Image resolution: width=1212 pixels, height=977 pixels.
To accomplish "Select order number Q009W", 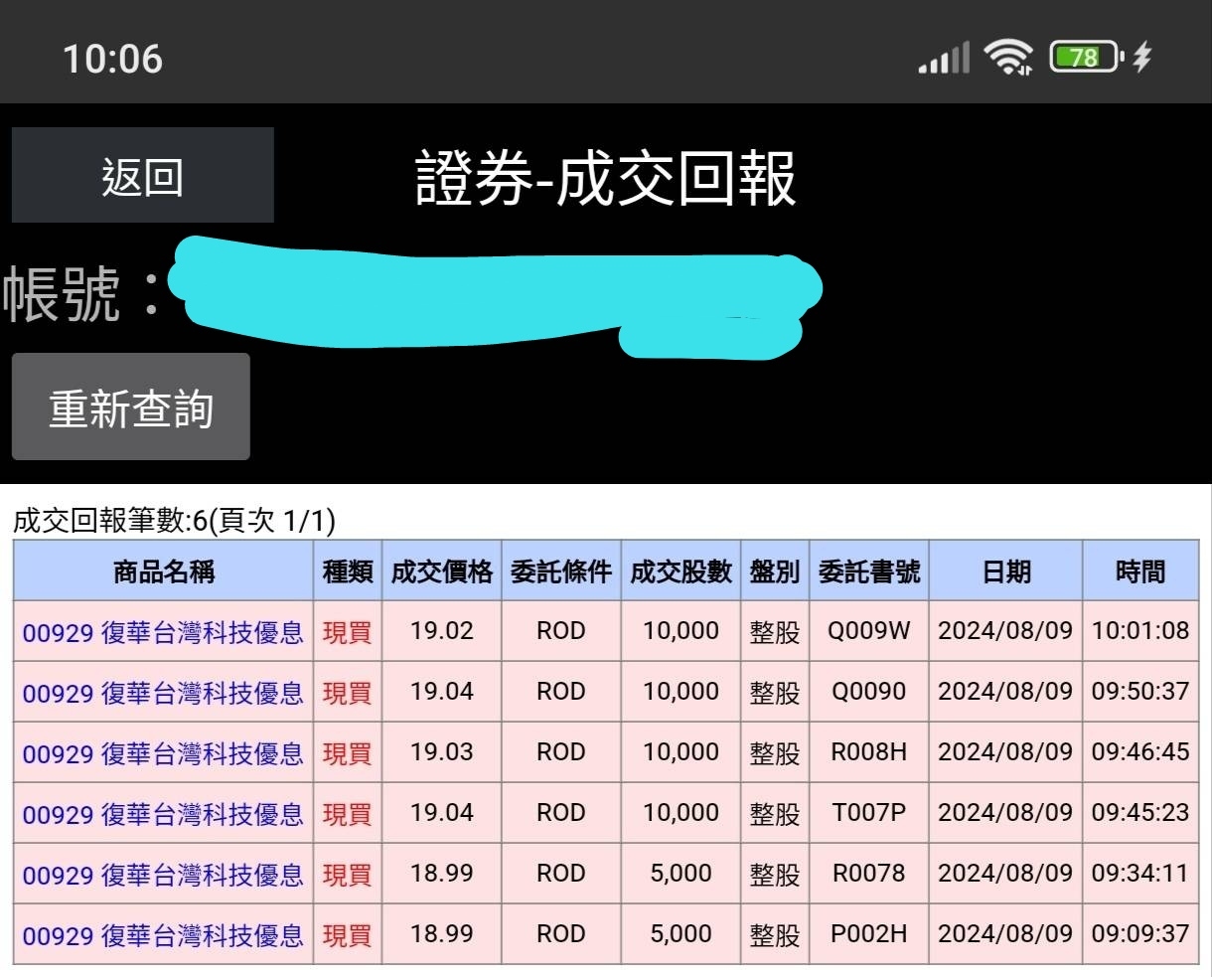I will pyautogui.click(x=869, y=631).
